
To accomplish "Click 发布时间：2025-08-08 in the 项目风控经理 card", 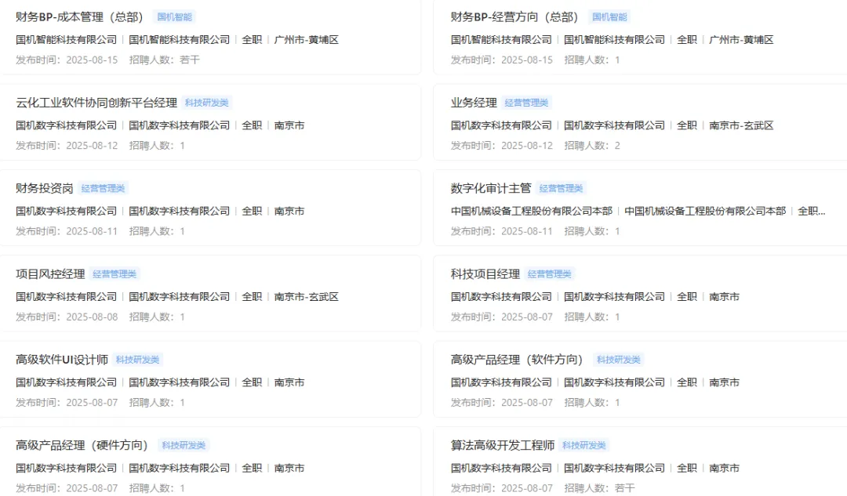I will click(67, 317).
